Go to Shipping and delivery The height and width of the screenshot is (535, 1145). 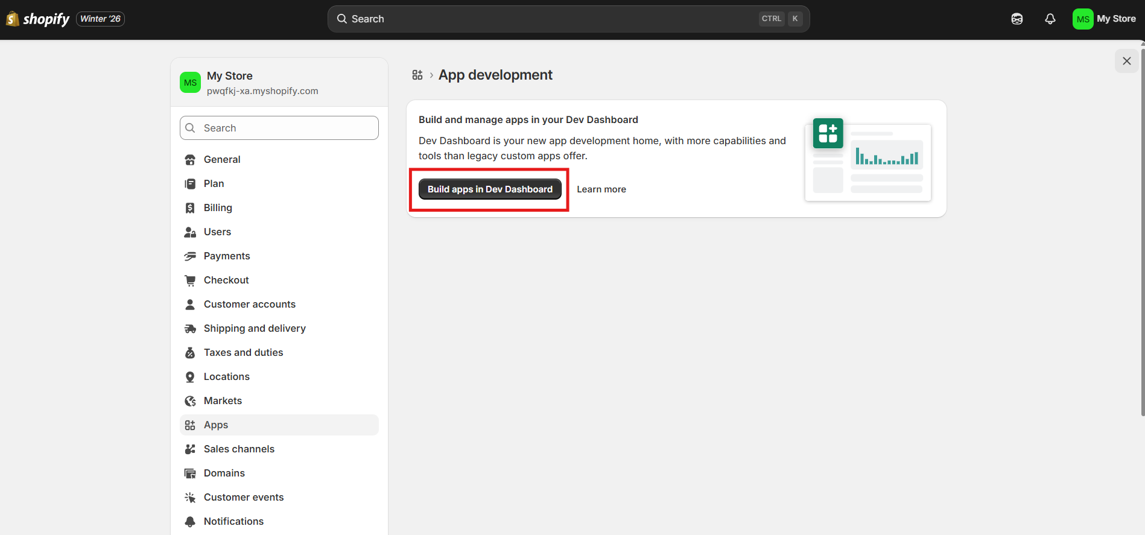coord(279,328)
